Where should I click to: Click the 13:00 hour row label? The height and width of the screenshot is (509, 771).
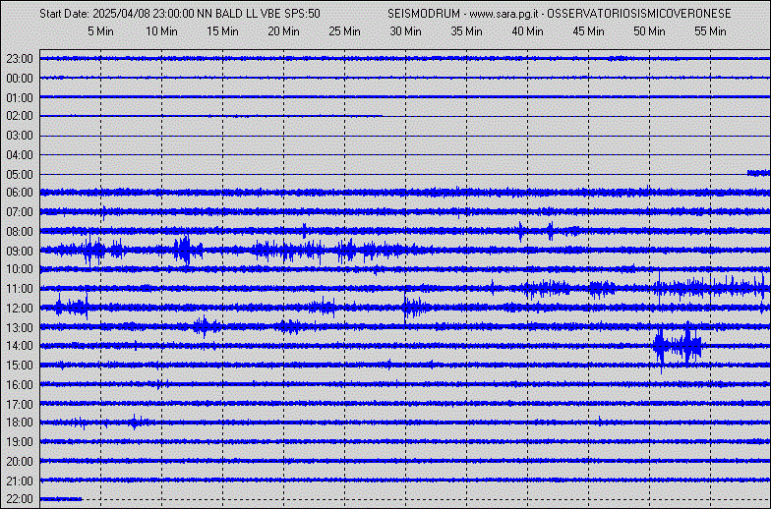[x=20, y=328]
